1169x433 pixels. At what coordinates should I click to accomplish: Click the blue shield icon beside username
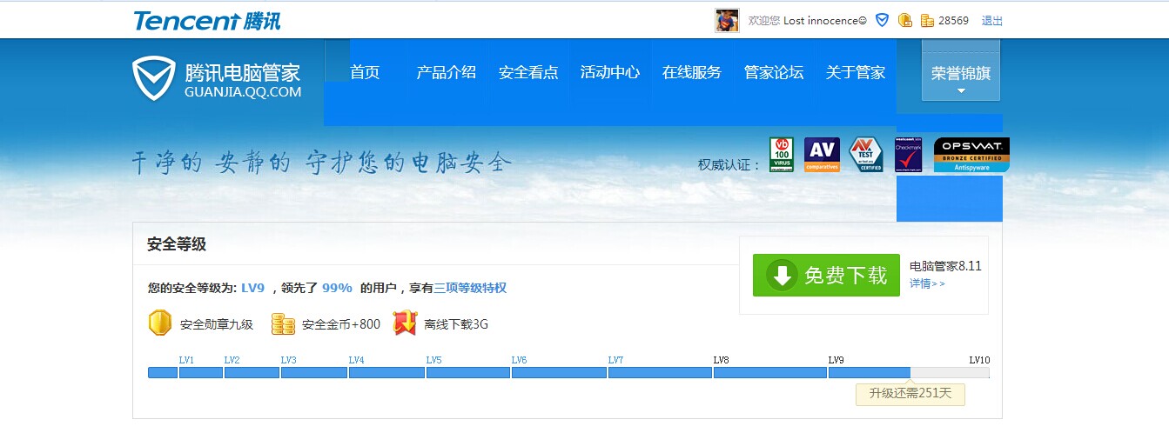click(x=882, y=20)
